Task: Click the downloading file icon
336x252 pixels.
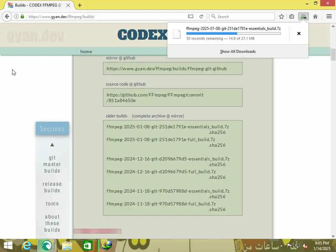Action: [x=177, y=34]
